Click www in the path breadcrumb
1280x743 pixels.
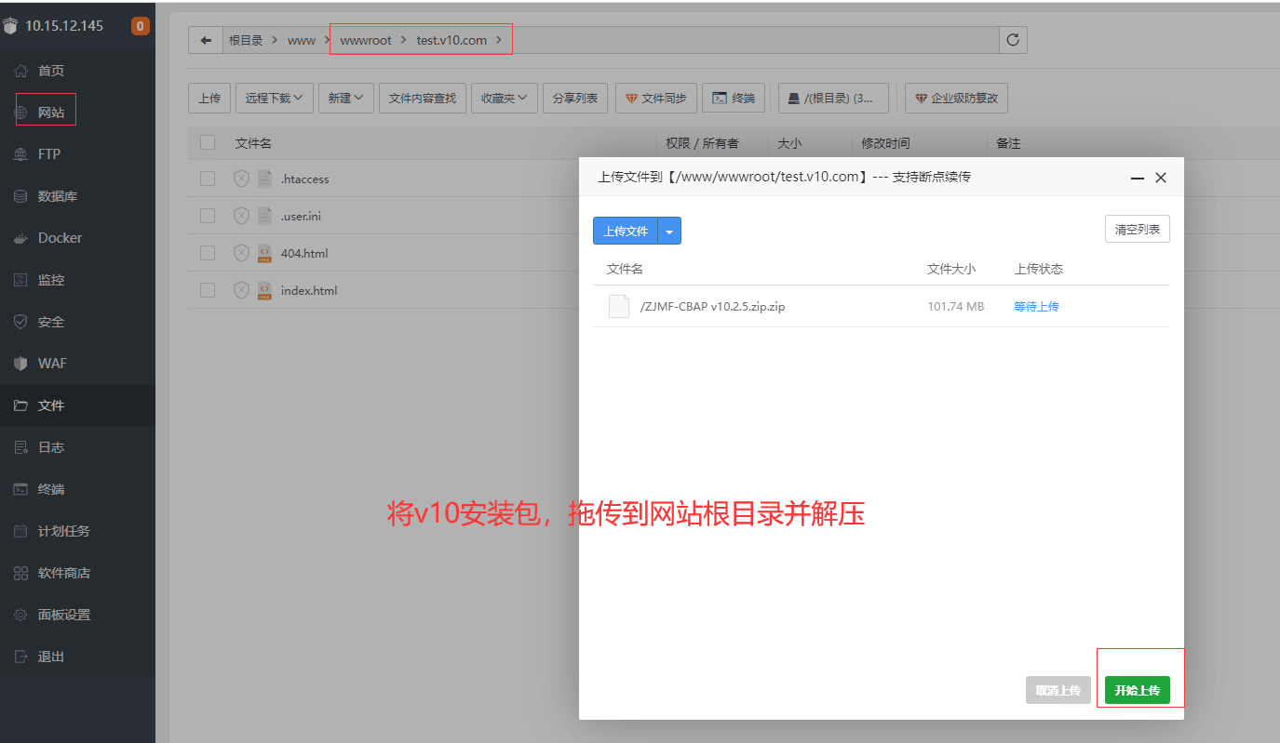coord(302,40)
